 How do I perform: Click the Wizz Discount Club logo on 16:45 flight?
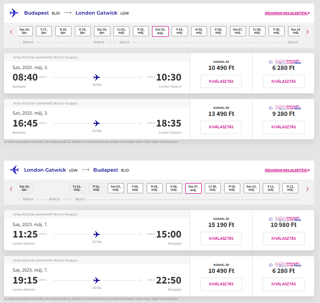click(288, 107)
